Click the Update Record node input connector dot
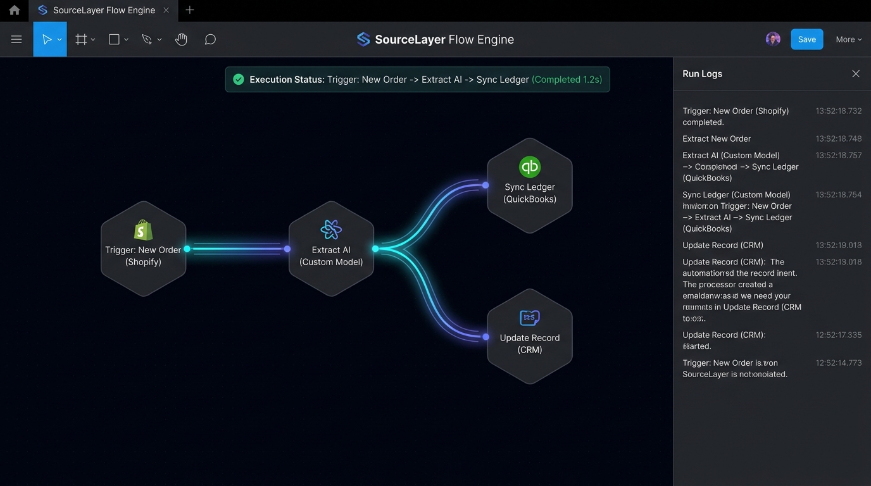The width and height of the screenshot is (871, 486). 486,337
